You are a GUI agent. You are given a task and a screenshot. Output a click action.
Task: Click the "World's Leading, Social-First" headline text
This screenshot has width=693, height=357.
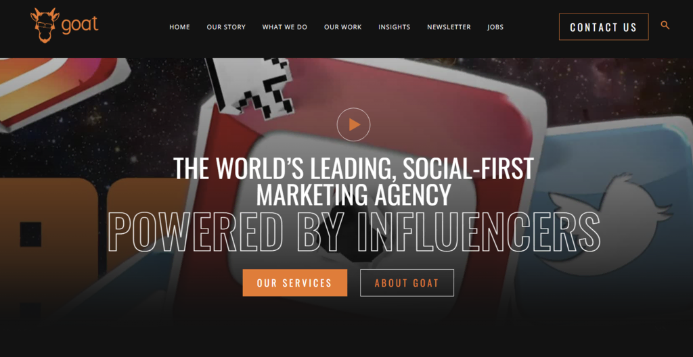click(353, 168)
